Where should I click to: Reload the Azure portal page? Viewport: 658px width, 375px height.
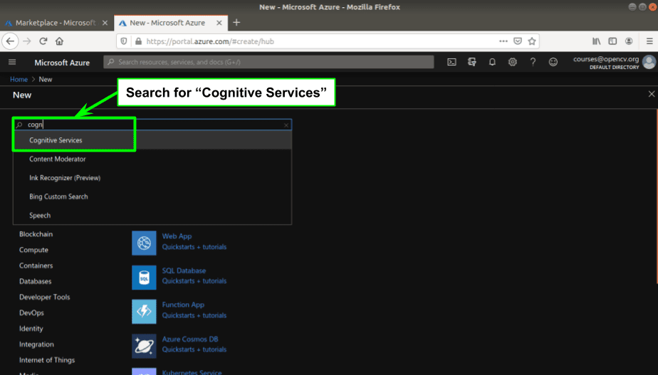point(43,41)
